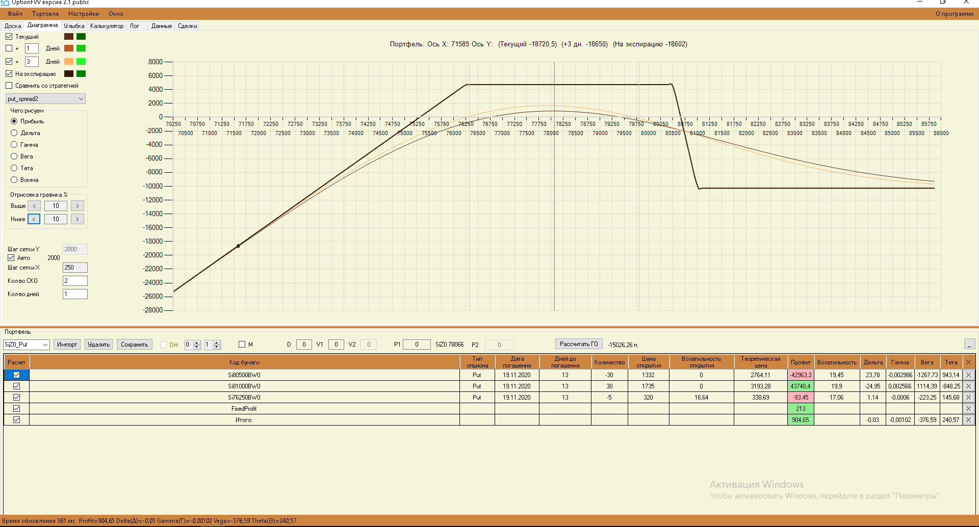Click the first DH spinner arrows
The width and height of the screenshot is (979, 527).
pos(197,345)
